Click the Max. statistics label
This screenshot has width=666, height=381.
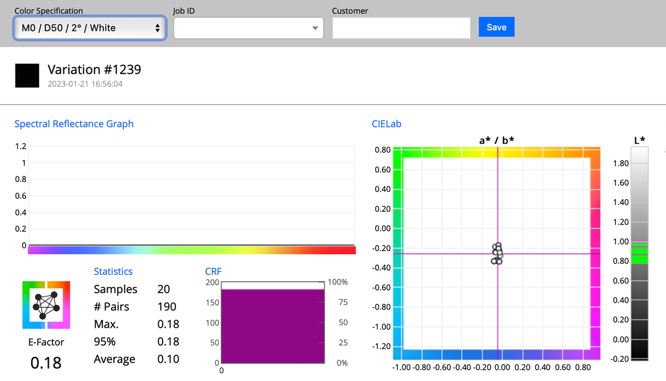point(106,324)
